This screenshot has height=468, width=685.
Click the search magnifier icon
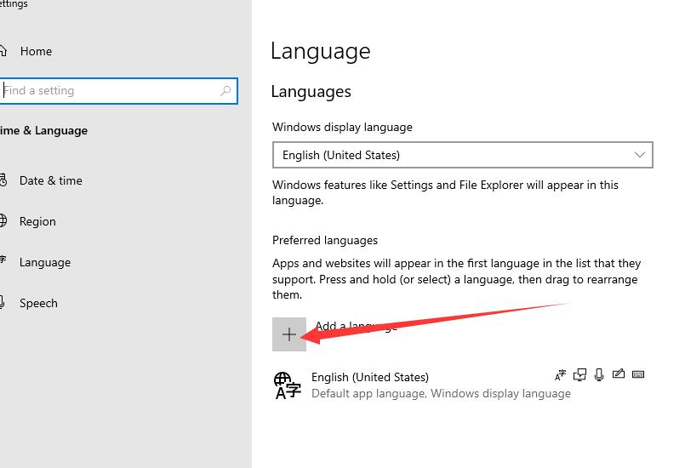pyautogui.click(x=225, y=91)
